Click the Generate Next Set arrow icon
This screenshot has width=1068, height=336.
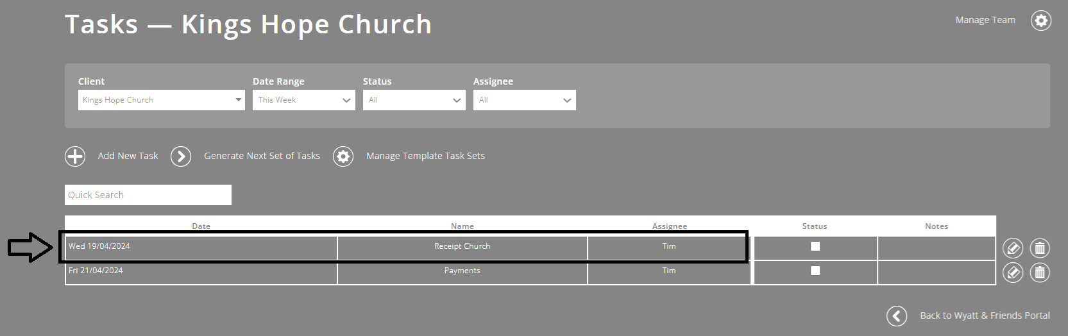tap(181, 156)
